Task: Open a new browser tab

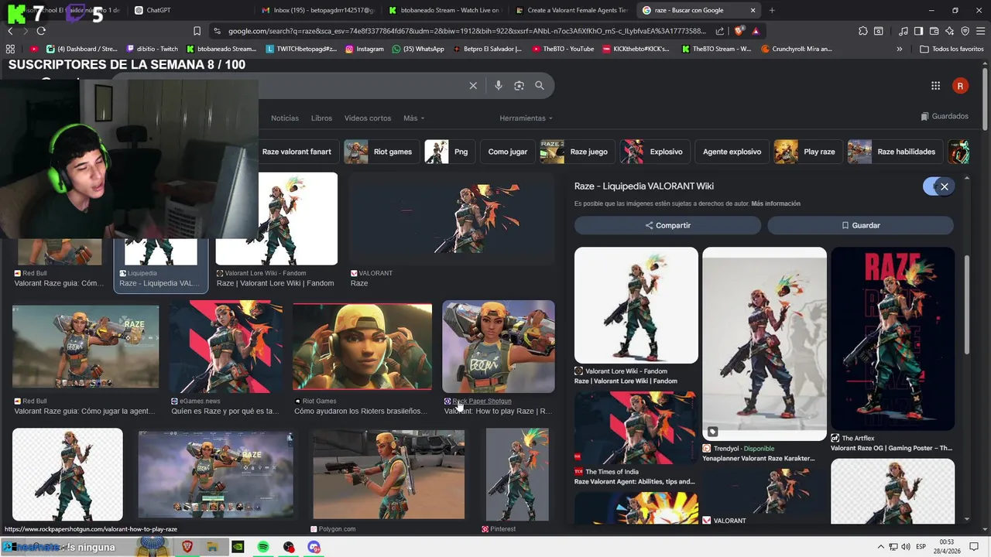Action: coord(772,10)
